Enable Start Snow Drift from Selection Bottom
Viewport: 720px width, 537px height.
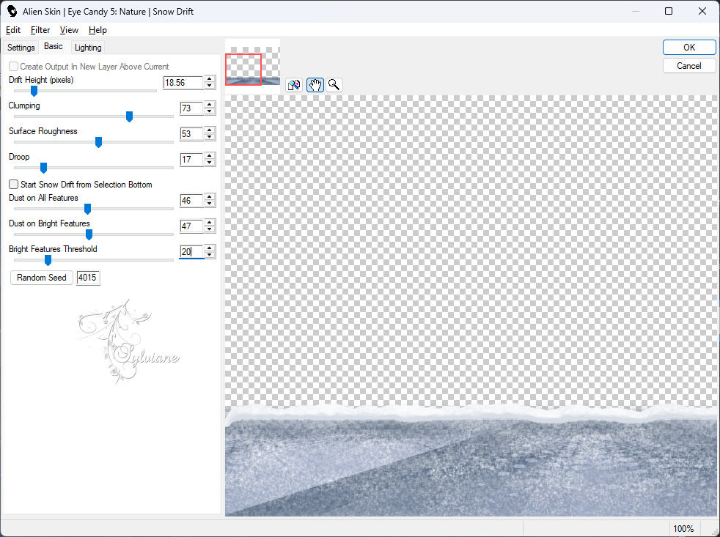tap(14, 185)
